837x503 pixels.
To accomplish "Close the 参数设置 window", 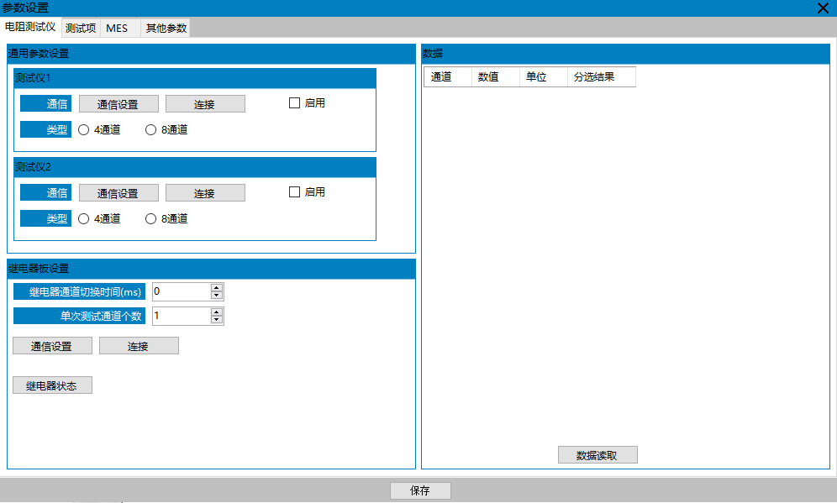I will [x=823, y=8].
